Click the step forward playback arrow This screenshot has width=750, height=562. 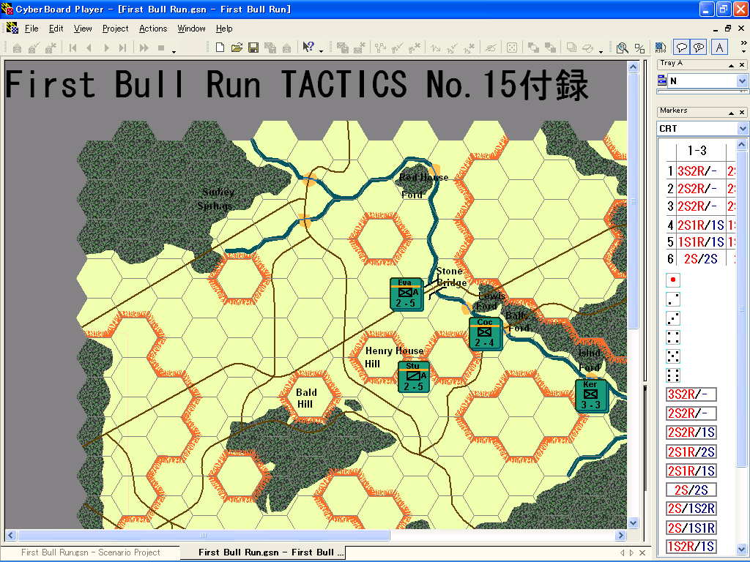106,48
